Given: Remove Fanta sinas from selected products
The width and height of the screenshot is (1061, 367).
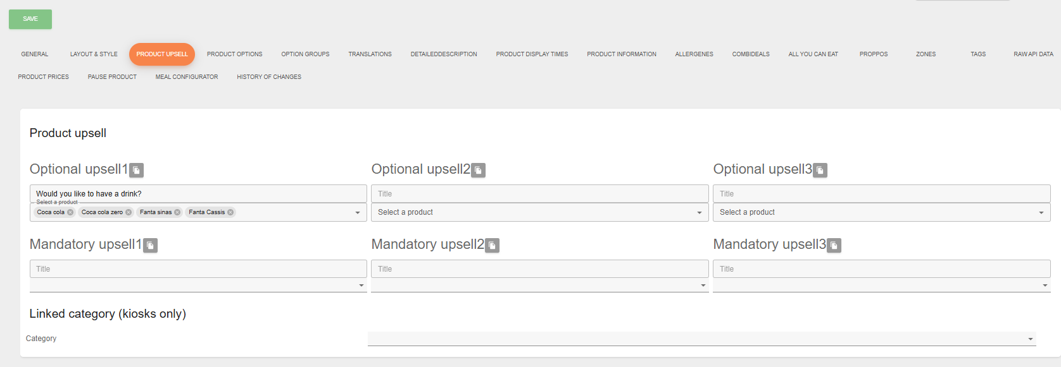Looking at the screenshot, I should click(177, 212).
